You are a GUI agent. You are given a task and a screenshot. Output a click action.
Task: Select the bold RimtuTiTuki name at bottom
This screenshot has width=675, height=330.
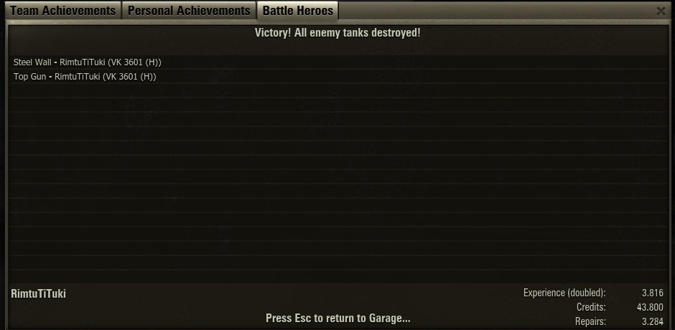38,294
